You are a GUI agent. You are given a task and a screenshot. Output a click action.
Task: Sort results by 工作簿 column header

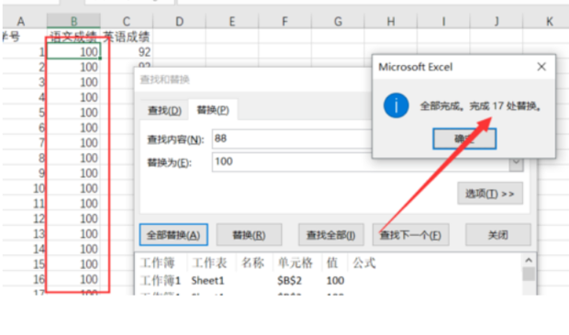(162, 262)
